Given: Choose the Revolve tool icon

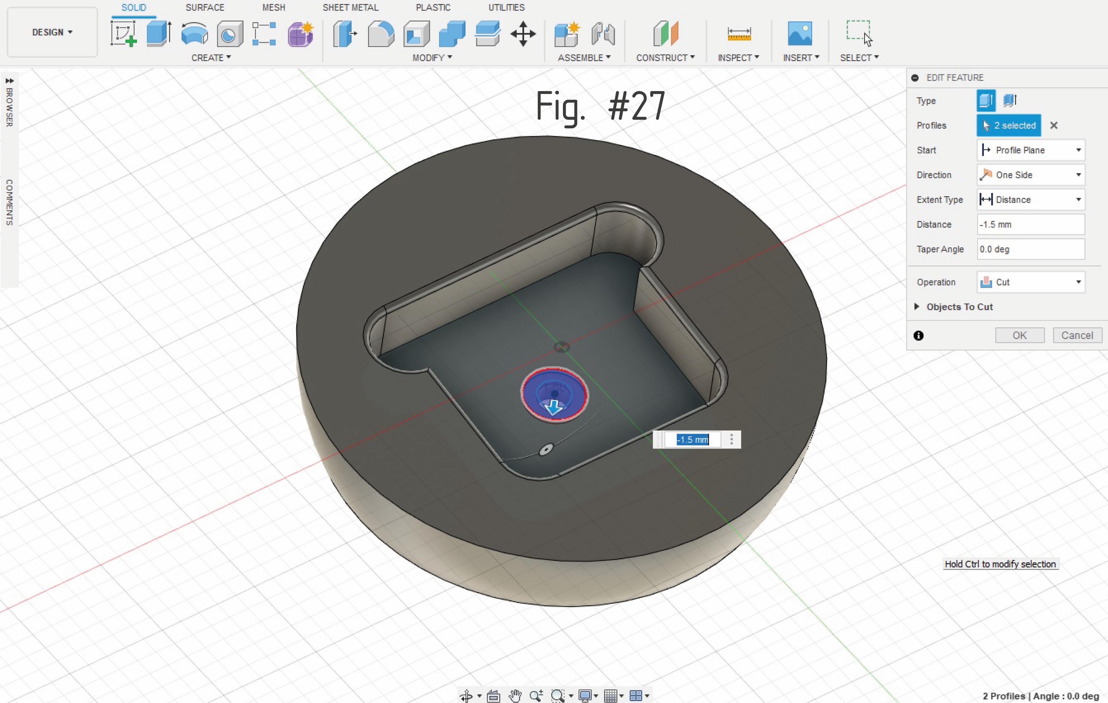Looking at the screenshot, I should [194, 34].
